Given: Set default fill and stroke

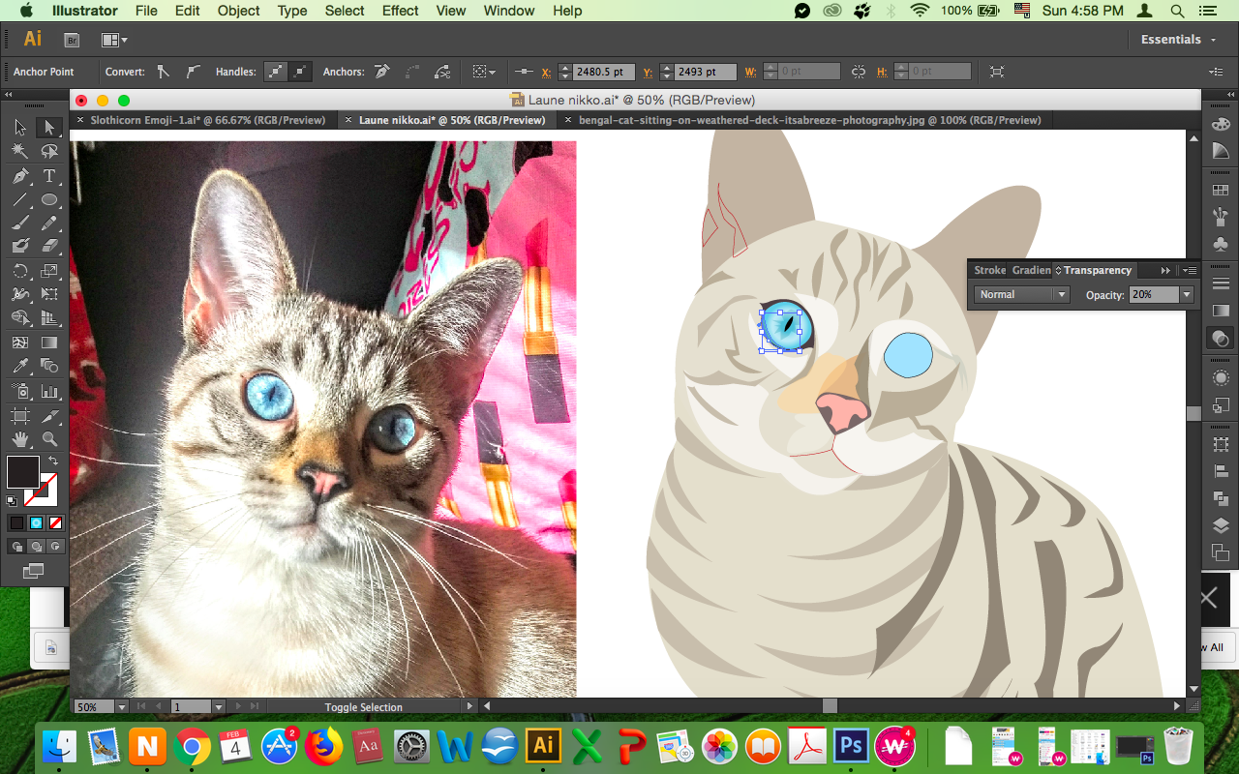Looking at the screenshot, I should 12,501.
